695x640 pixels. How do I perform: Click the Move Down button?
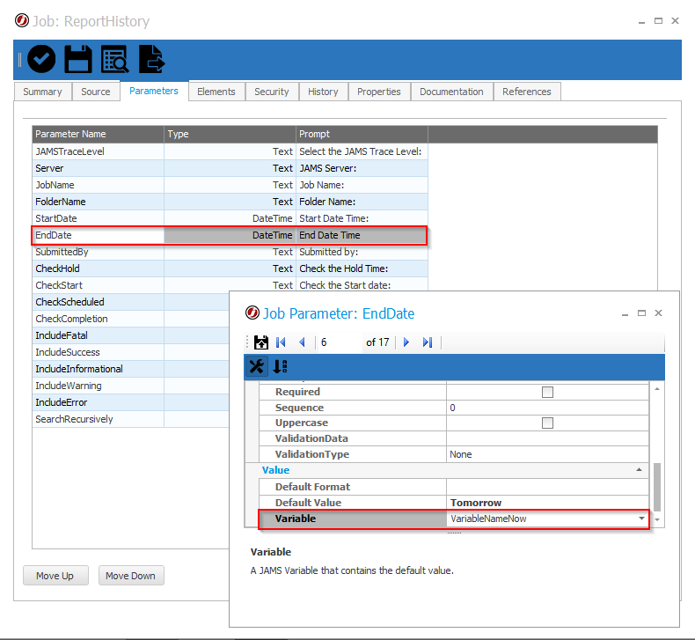tap(131, 575)
